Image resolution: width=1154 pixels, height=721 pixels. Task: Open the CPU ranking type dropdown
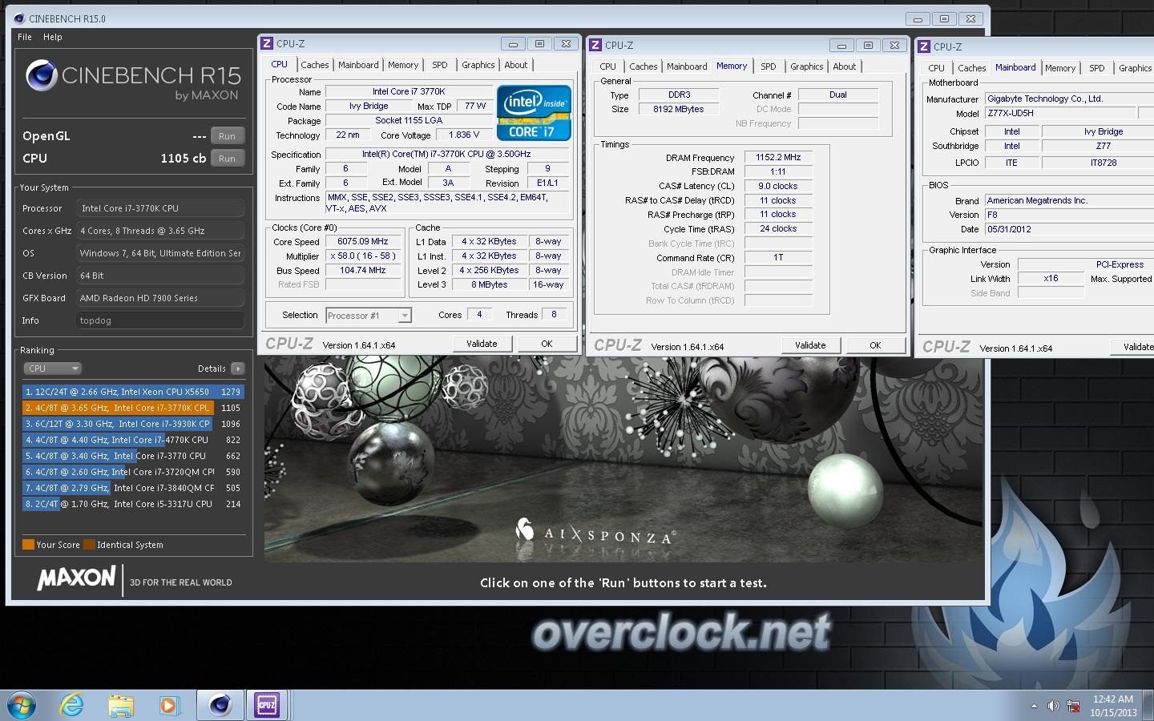click(x=53, y=369)
